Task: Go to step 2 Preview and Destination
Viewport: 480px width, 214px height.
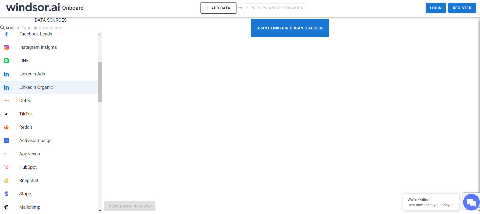Action: tap(275, 8)
